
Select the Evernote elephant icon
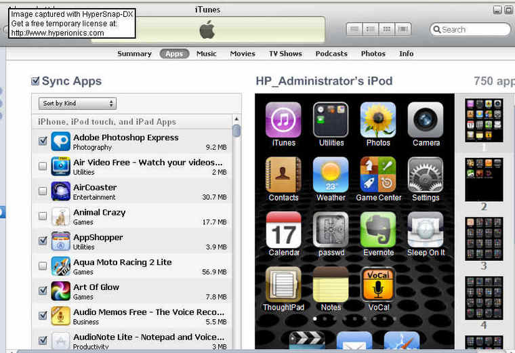[378, 230]
